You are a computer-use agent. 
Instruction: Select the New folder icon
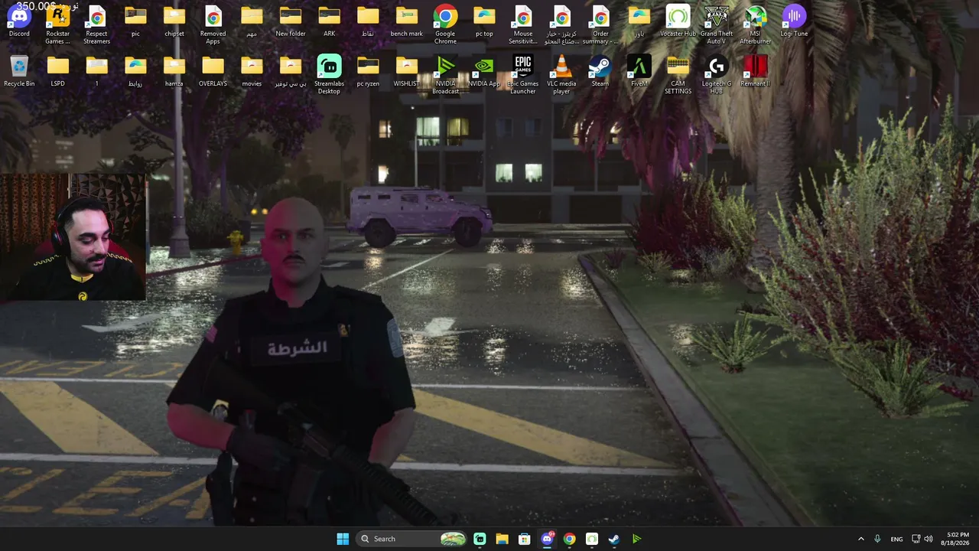pyautogui.click(x=291, y=21)
